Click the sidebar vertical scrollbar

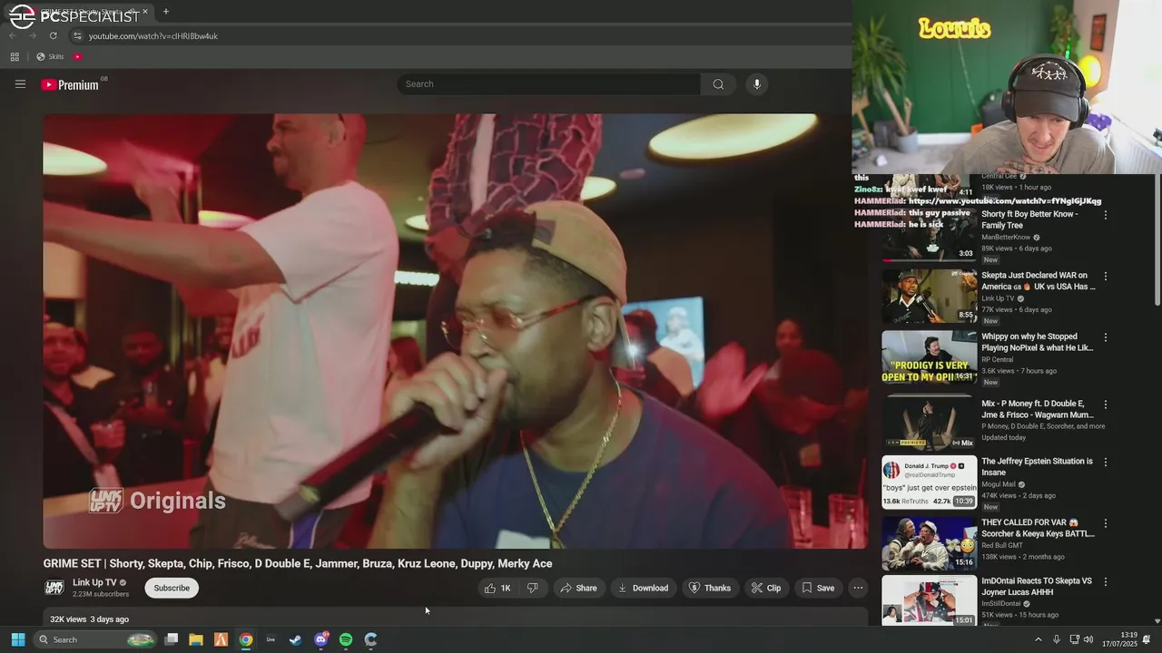(1157, 240)
